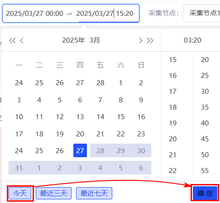Screen dimensions: 220x203
Task: Go to previous month arrow
Action: 22,40
